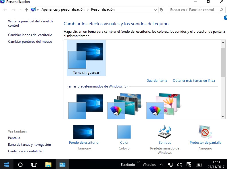Click the Guardar tema link
The width and height of the screenshot is (227, 169).
(x=156, y=81)
